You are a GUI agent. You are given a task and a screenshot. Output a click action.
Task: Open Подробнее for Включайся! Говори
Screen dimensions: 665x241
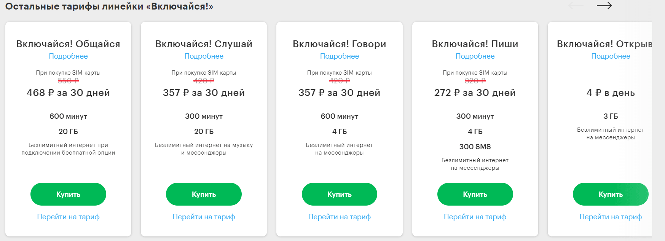pos(339,56)
